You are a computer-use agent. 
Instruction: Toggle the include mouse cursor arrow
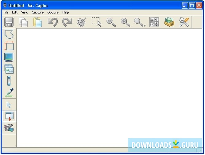click(9, 105)
